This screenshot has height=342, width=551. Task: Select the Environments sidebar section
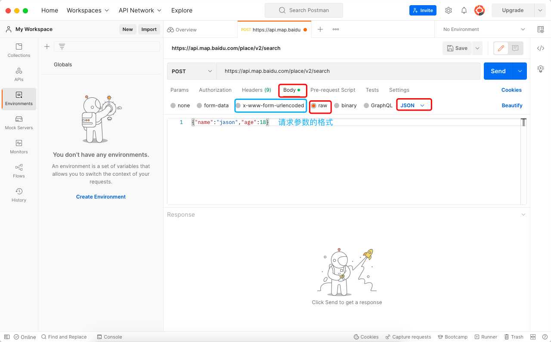[19, 99]
